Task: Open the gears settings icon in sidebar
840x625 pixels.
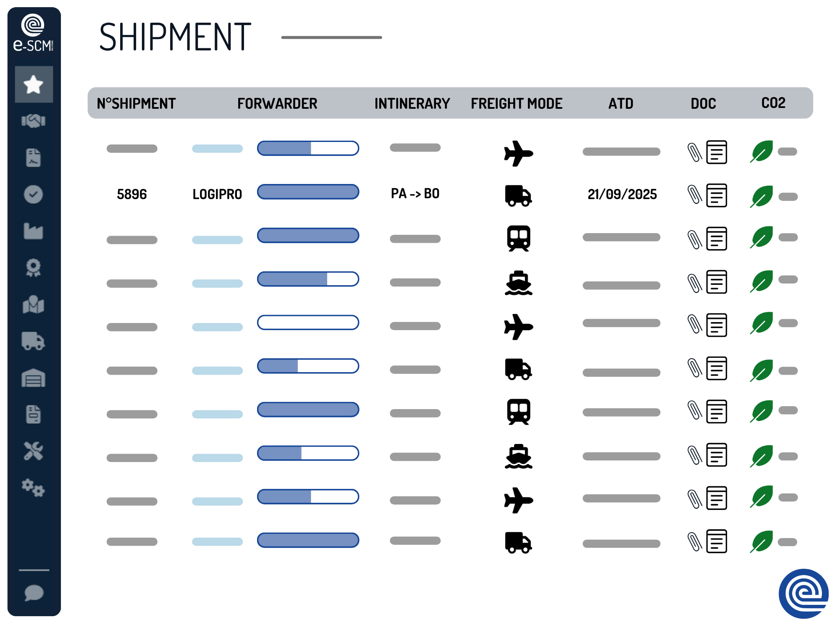Action: (34, 488)
